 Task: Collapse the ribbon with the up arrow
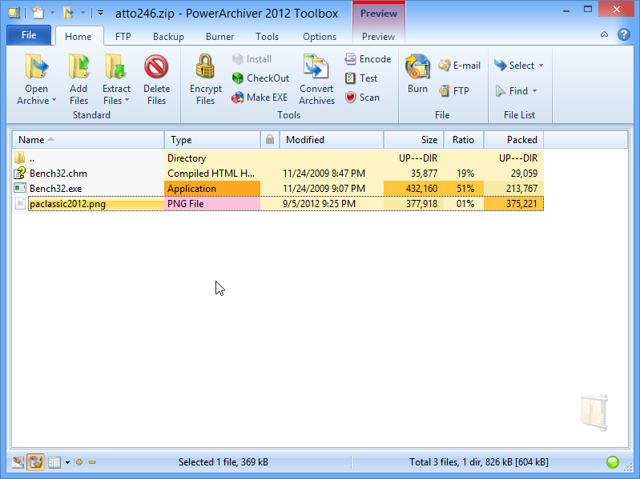coord(604,34)
